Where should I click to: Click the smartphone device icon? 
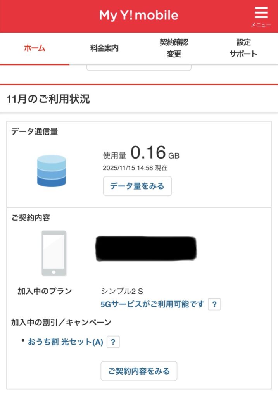point(54,253)
